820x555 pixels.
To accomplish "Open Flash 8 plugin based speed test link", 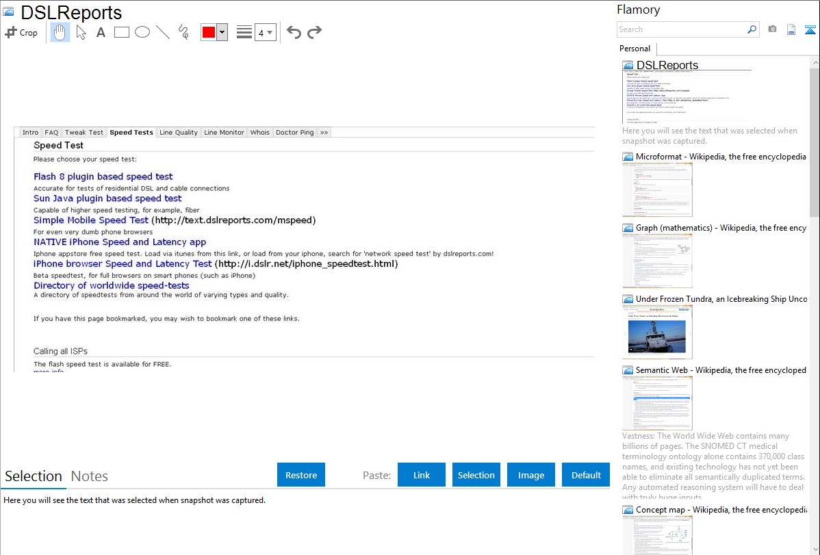I will point(103,177).
